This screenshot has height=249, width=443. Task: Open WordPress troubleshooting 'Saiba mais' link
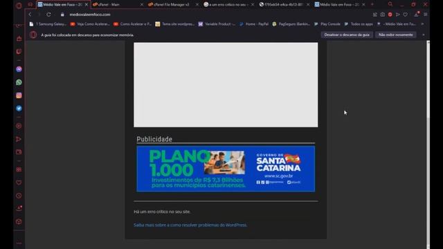tap(190, 225)
